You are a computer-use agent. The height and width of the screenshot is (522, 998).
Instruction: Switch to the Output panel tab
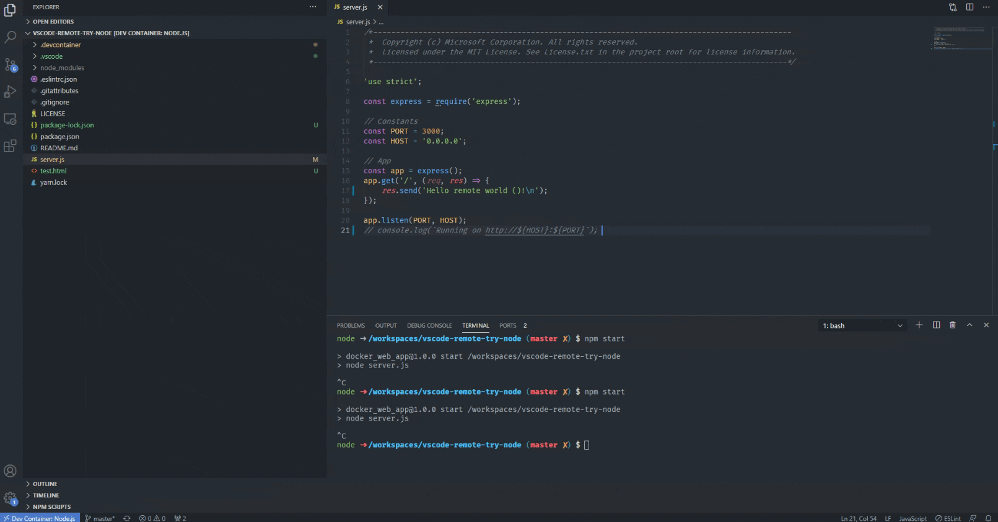tap(386, 325)
